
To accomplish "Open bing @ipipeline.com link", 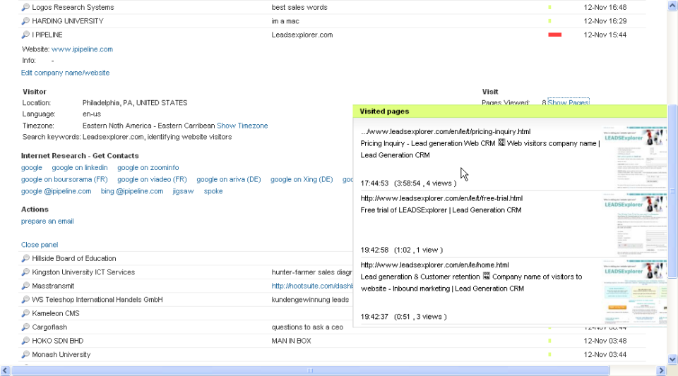I will [132, 191].
